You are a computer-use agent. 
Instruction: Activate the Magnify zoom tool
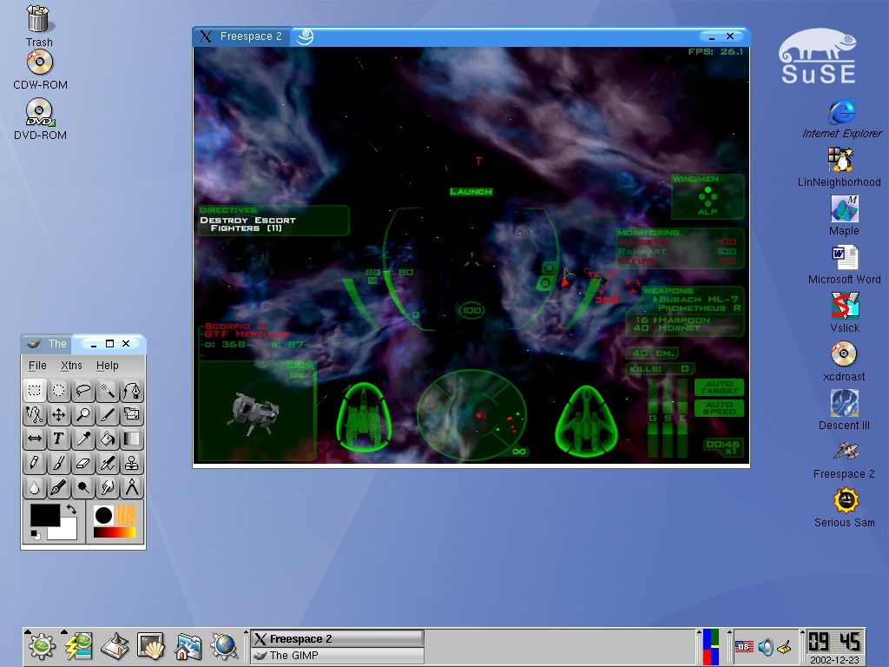[x=83, y=415]
